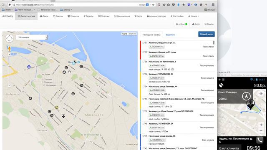Tap my-location icon in driver app

point(261,94)
